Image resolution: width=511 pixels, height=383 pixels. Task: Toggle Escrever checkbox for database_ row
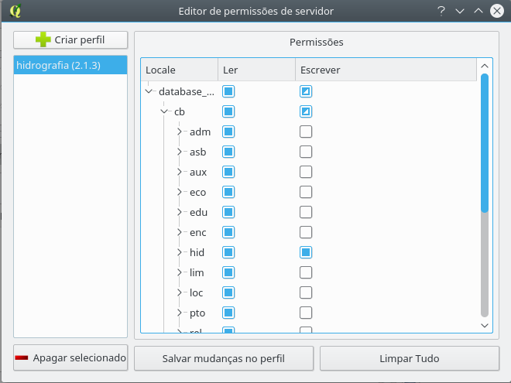pyautogui.click(x=306, y=91)
